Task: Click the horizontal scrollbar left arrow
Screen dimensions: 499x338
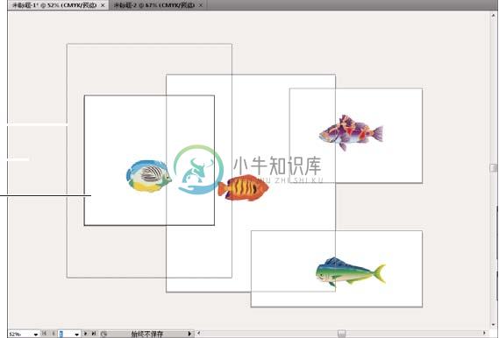Action: pyautogui.click(x=199, y=334)
